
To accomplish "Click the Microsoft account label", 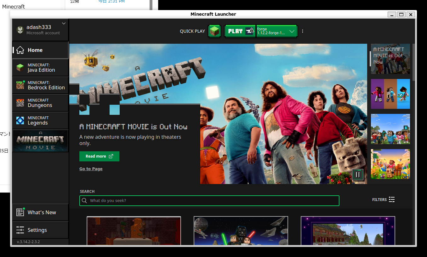I will tap(43, 33).
